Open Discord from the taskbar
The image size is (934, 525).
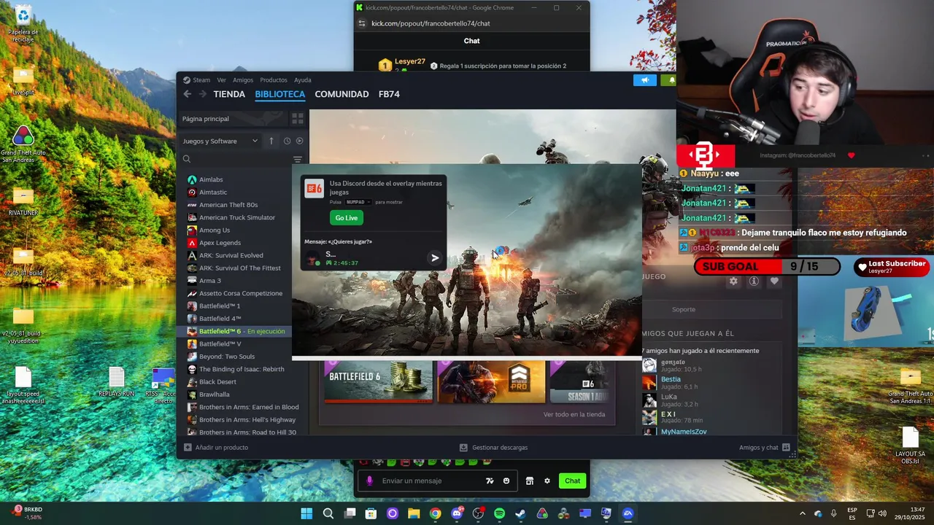(x=457, y=513)
